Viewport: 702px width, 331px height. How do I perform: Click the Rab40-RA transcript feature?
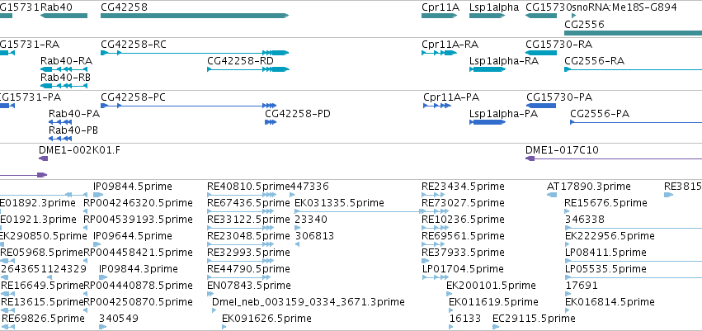tap(64, 69)
